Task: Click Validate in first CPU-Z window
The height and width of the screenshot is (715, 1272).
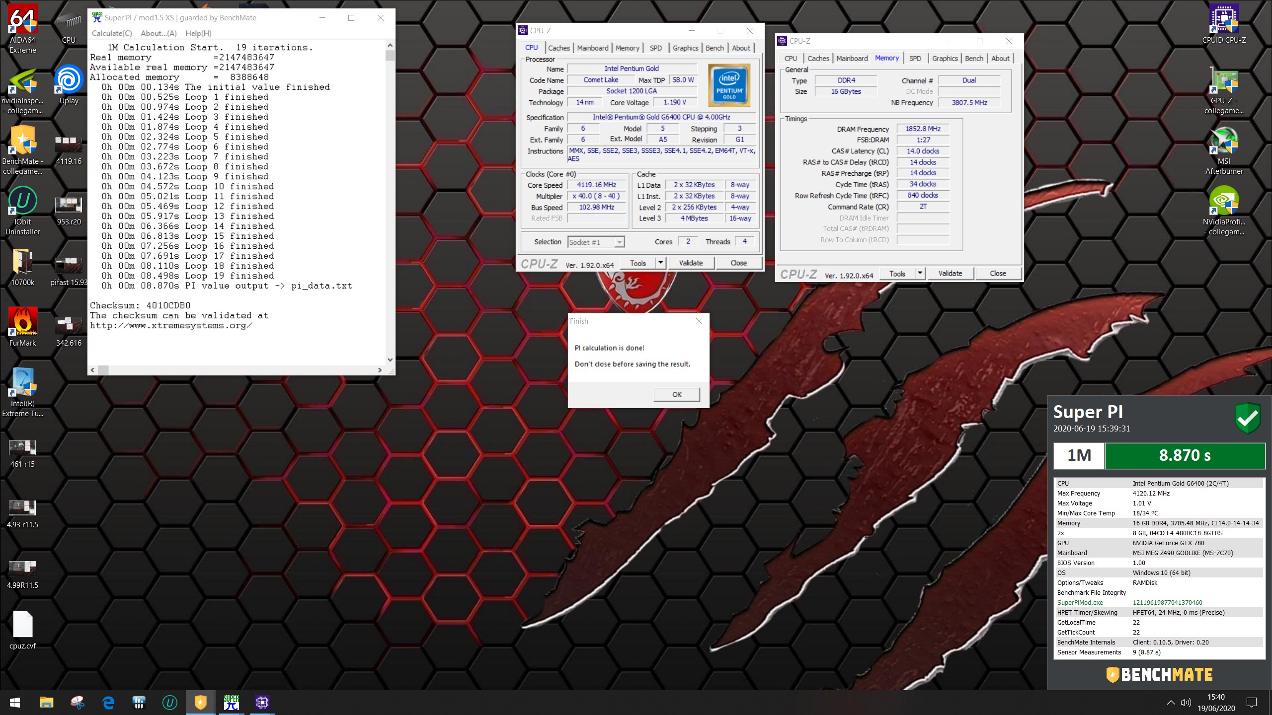Action: click(x=691, y=263)
